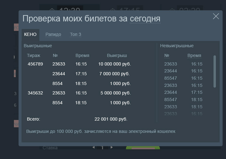The height and width of the screenshot is (159, 226).
Task: Click the total 22 000 000 руб. amount
Action: (111, 119)
